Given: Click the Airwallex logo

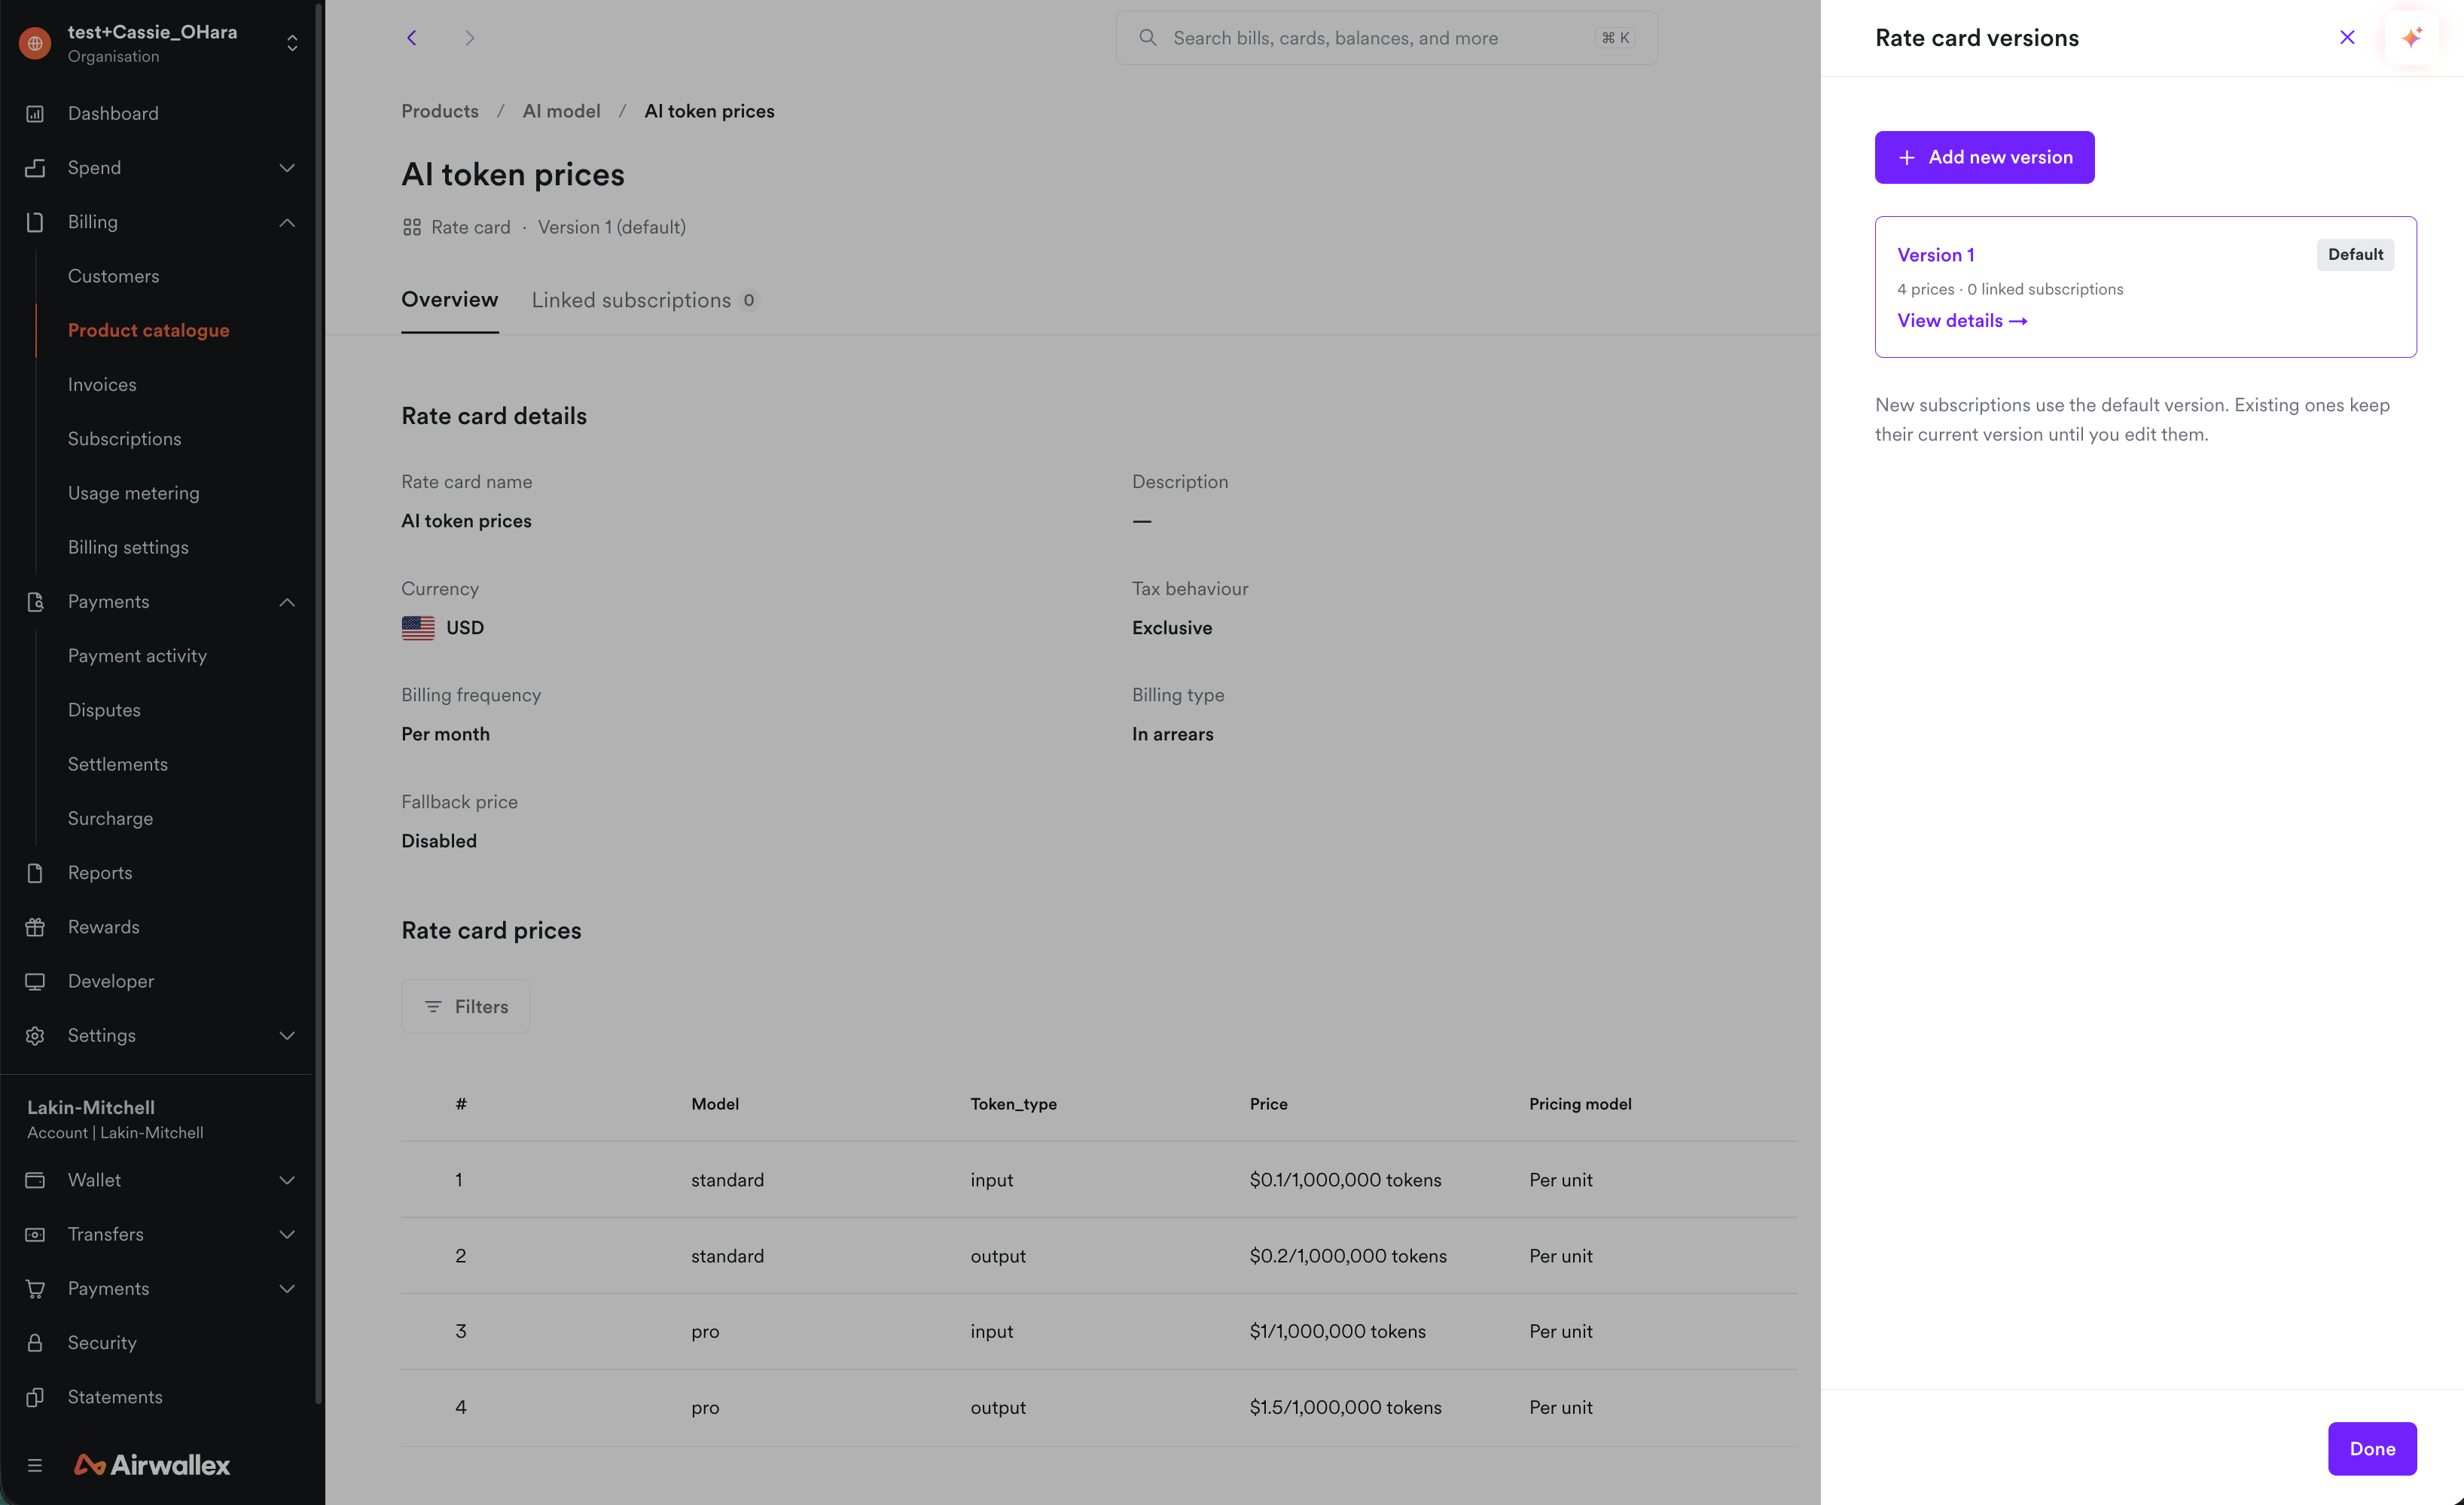Looking at the screenshot, I should point(152,1465).
